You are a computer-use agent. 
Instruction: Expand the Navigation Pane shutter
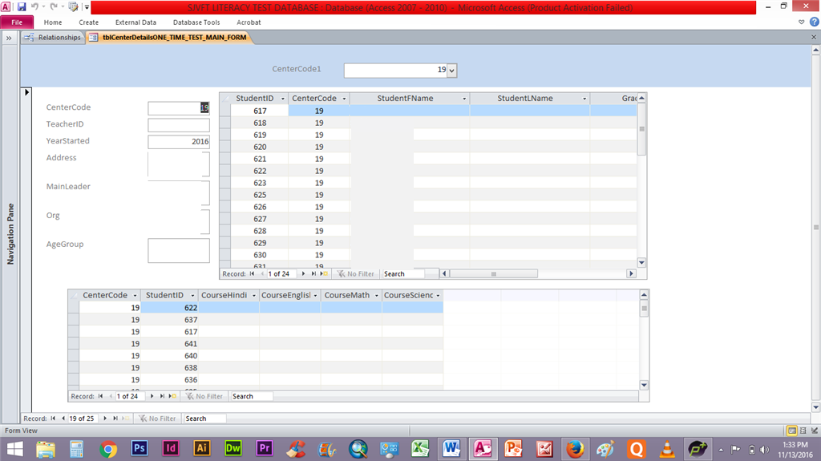pyautogui.click(x=9, y=38)
